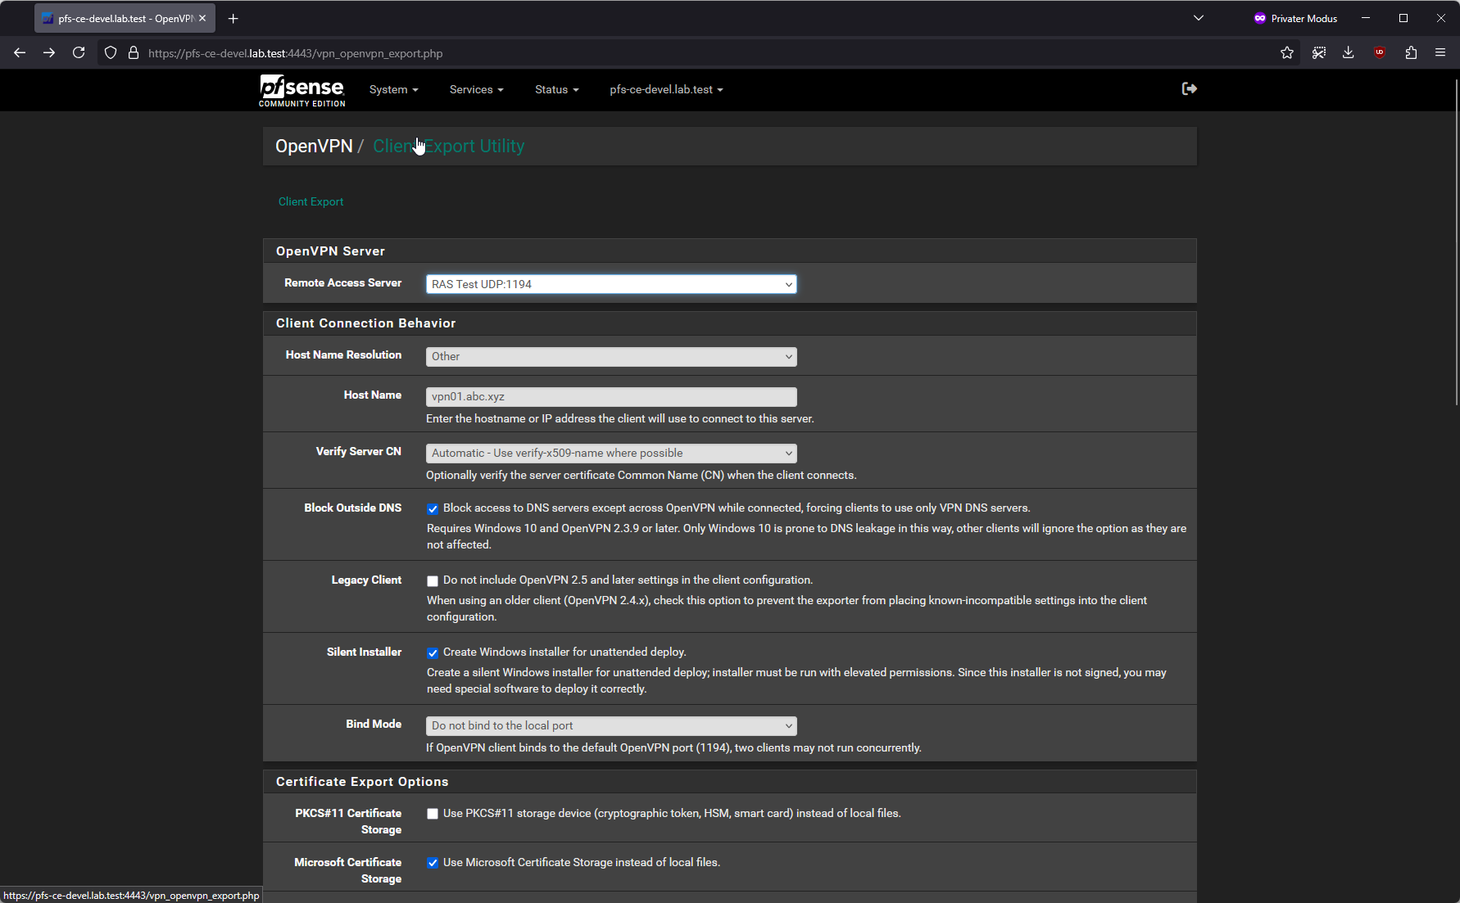1460x903 pixels.
Task: Open the Services menu
Action: coord(476,89)
